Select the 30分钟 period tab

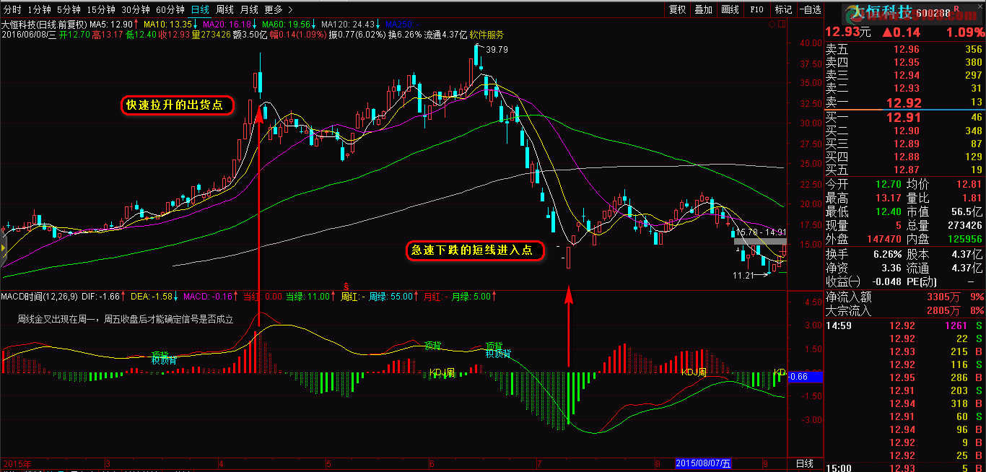(x=136, y=9)
